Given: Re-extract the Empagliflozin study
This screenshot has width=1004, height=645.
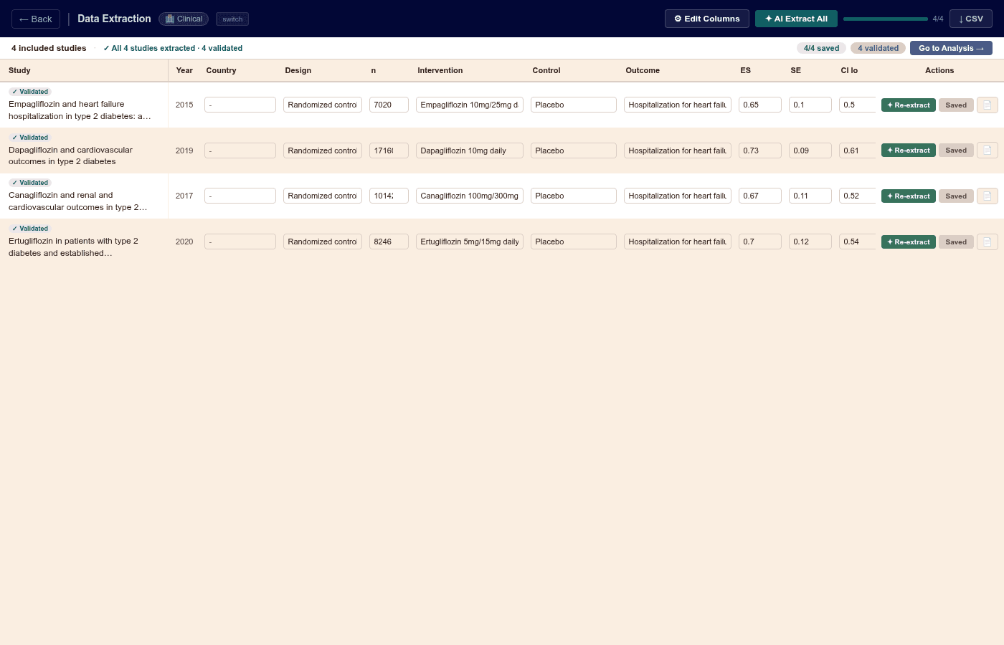Looking at the screenshot, I should [909, 105].
